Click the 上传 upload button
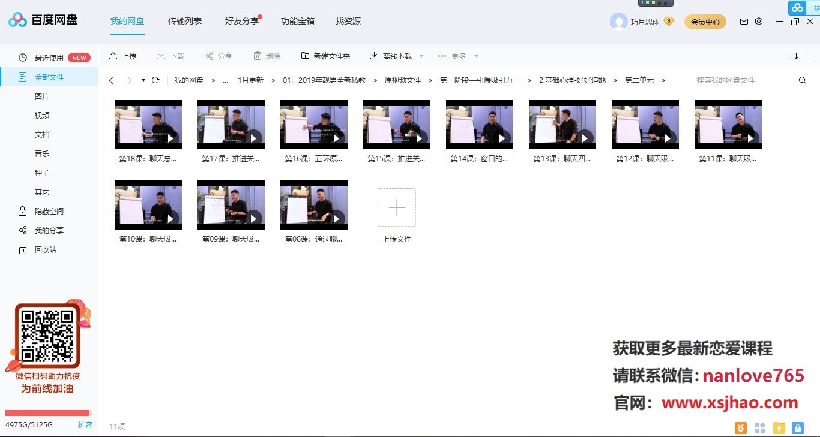 122,56
